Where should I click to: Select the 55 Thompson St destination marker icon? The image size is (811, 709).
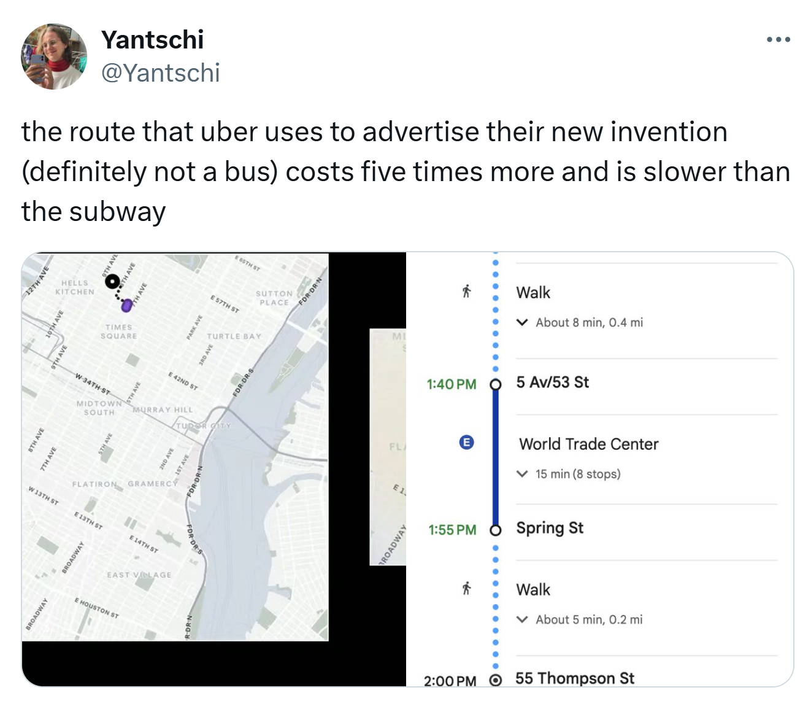496,680
